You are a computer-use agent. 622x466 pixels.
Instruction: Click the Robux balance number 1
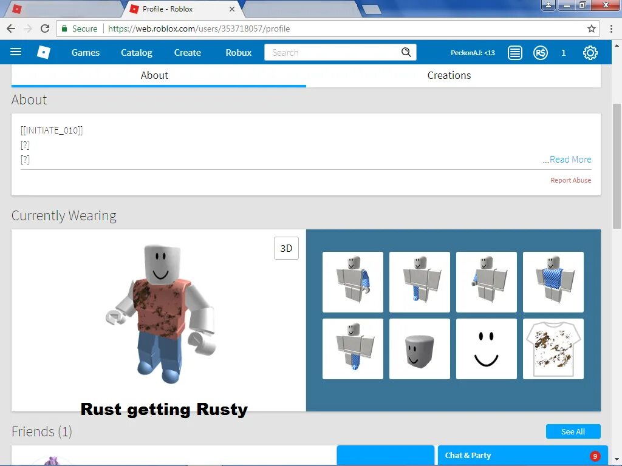pos(563,53)
